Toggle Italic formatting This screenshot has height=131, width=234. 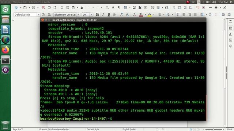click(x=103, y=15)
